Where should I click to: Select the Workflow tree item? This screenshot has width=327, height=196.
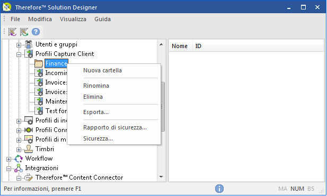[x=39, y=158]
